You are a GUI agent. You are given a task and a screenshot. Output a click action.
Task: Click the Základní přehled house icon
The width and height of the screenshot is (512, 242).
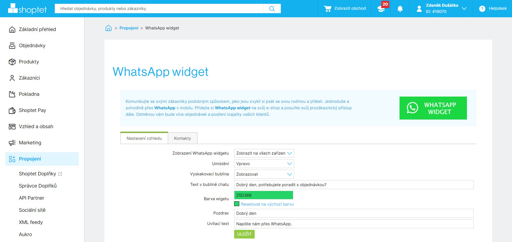(12, 29)
